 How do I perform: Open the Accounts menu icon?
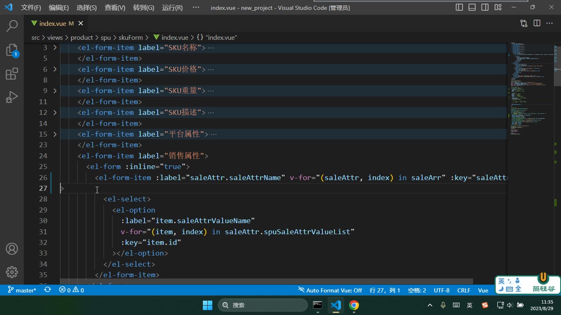(x=12, y=249)
